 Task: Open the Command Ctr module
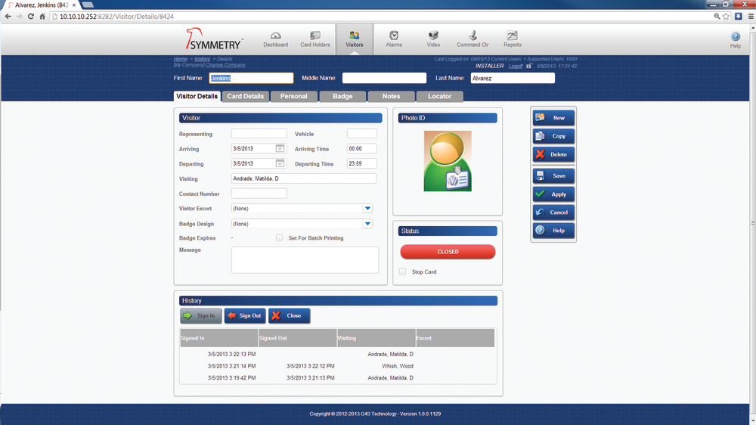click(x=472, y=39)
